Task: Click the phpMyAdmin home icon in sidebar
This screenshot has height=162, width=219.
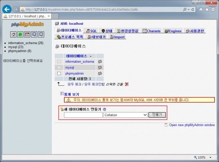Action: (x=13, y=34)
